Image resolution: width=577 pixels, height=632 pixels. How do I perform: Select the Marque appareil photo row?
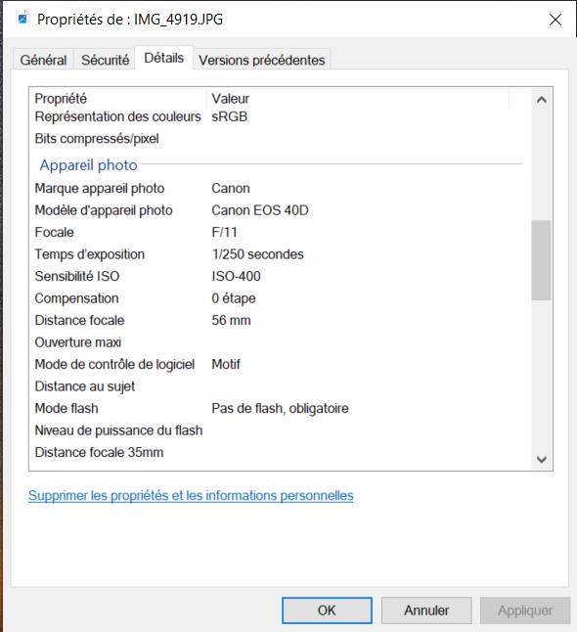click(x=278, y=188)
